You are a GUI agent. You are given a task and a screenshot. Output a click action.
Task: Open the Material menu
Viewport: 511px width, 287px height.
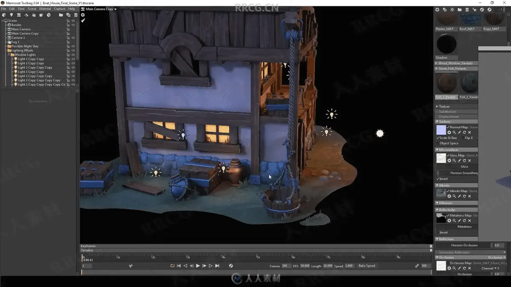(x=45, y=9)
